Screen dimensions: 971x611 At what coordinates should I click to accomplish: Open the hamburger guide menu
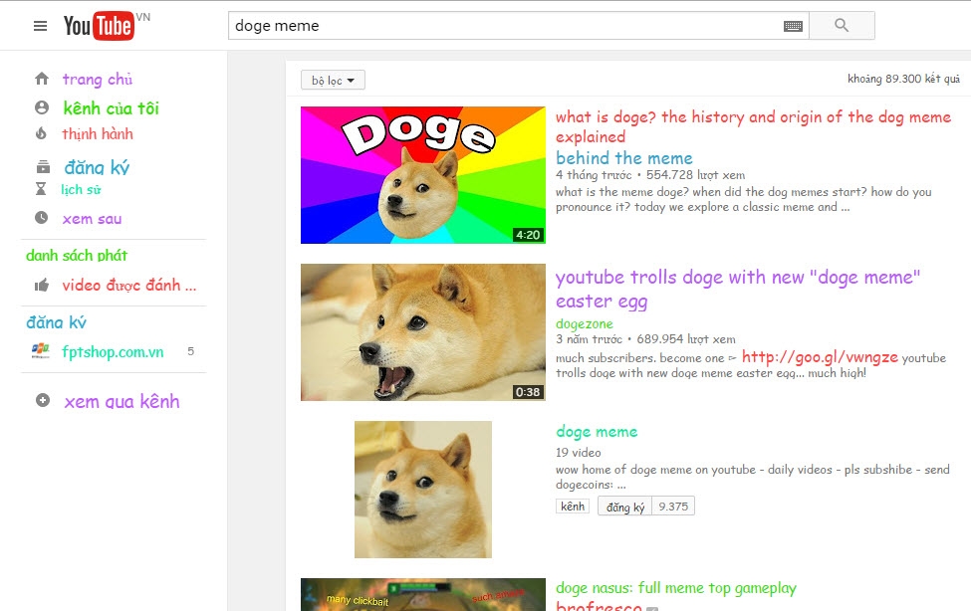[x=40, y=26]
